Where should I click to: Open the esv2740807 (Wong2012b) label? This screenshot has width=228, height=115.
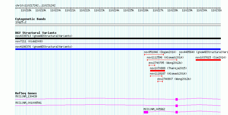coord(174,79)
